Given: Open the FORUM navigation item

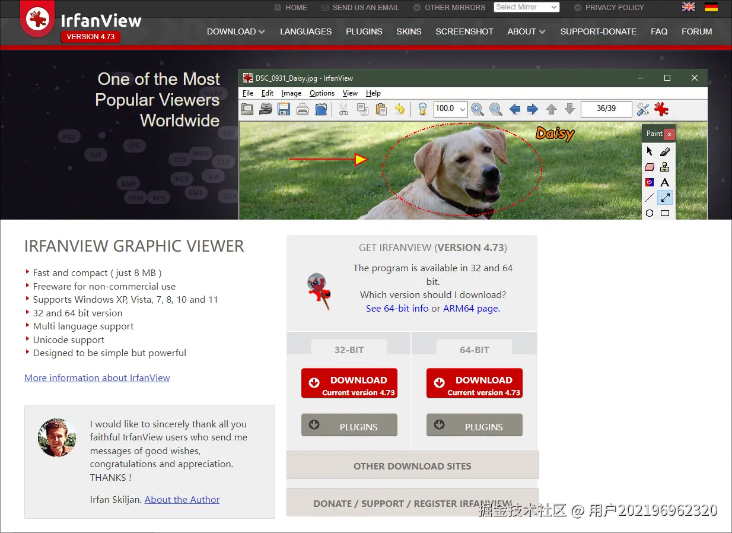Looking at the screenshot, I should pyautogui.click(x=697, y=31).
